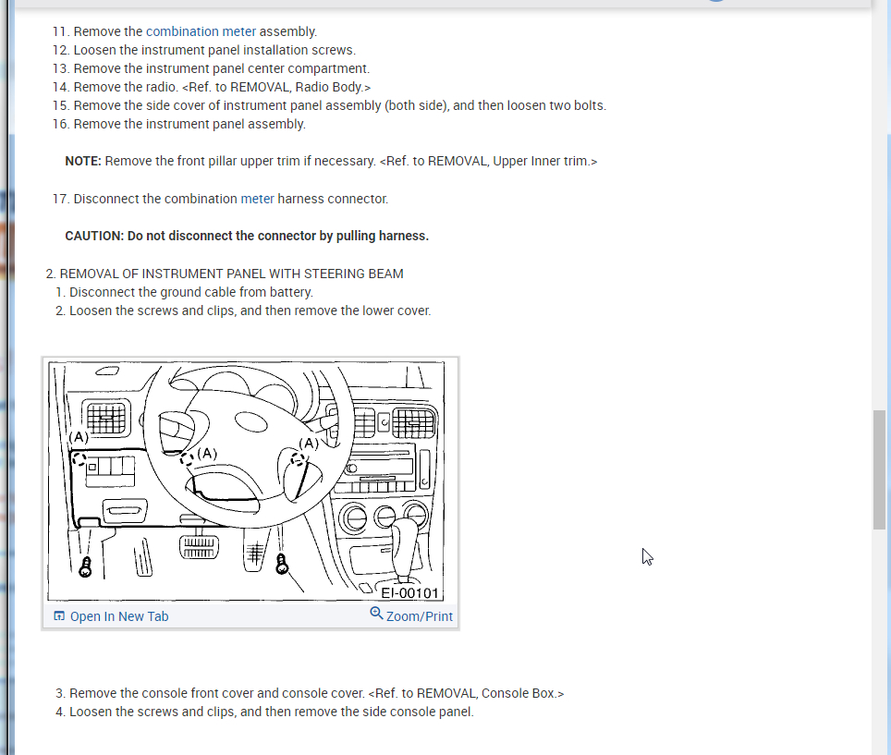
Task: Select step 4 side console panel text
Action: [264, 712]
